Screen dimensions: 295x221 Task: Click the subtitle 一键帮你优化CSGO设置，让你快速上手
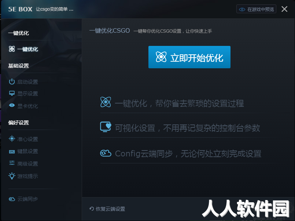[x=173, y=31]
